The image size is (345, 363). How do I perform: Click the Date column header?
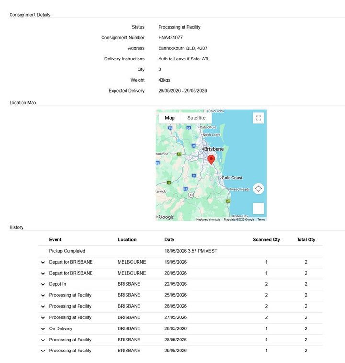coord(169,240)
